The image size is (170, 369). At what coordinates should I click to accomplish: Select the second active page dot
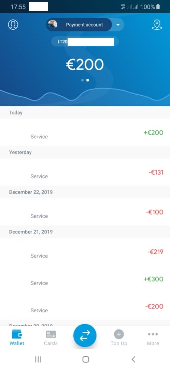point(88,80)
